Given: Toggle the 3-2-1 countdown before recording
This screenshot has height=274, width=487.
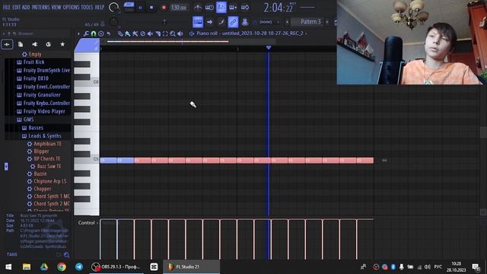Looking at the screenshot, I should (x=221, y=7).
